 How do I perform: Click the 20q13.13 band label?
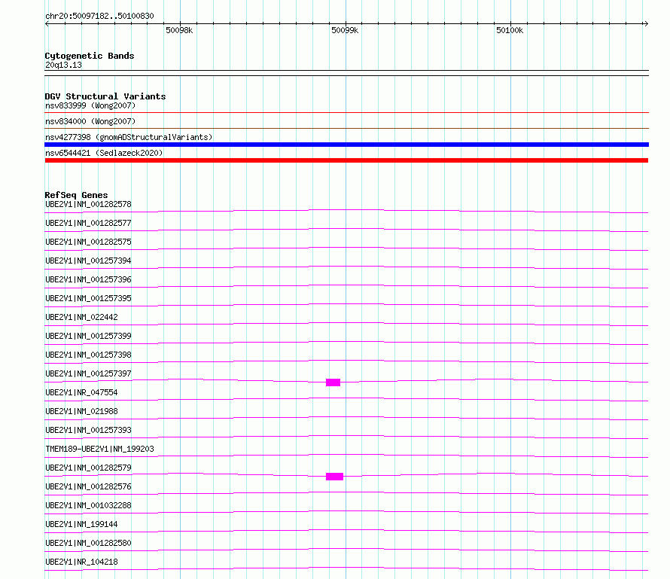coord(63,65)
